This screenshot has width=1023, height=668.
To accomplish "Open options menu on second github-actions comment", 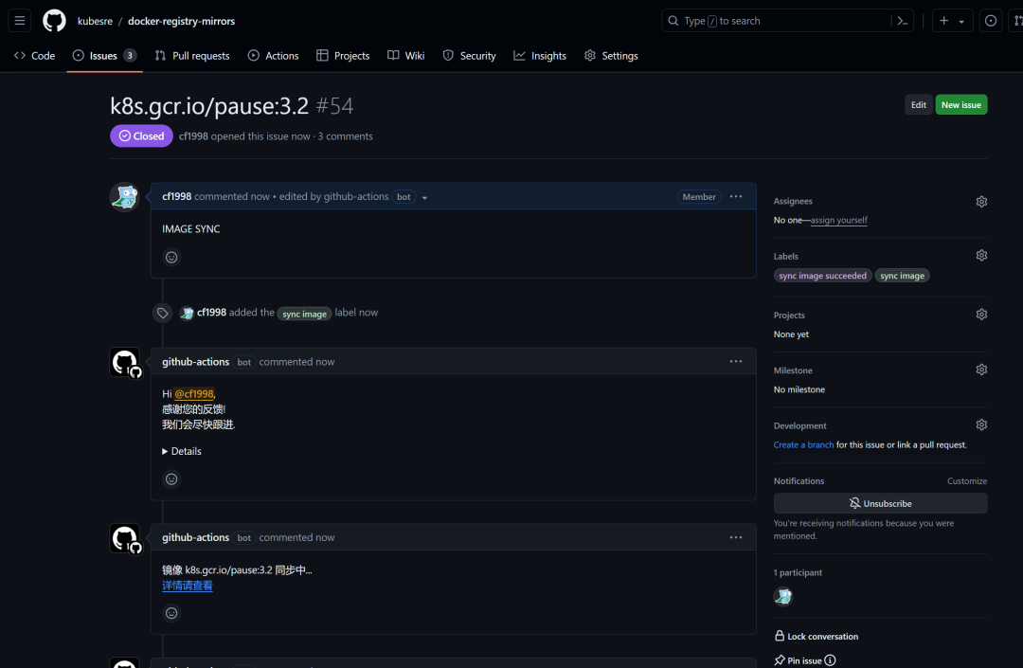I will click(736, 537).
